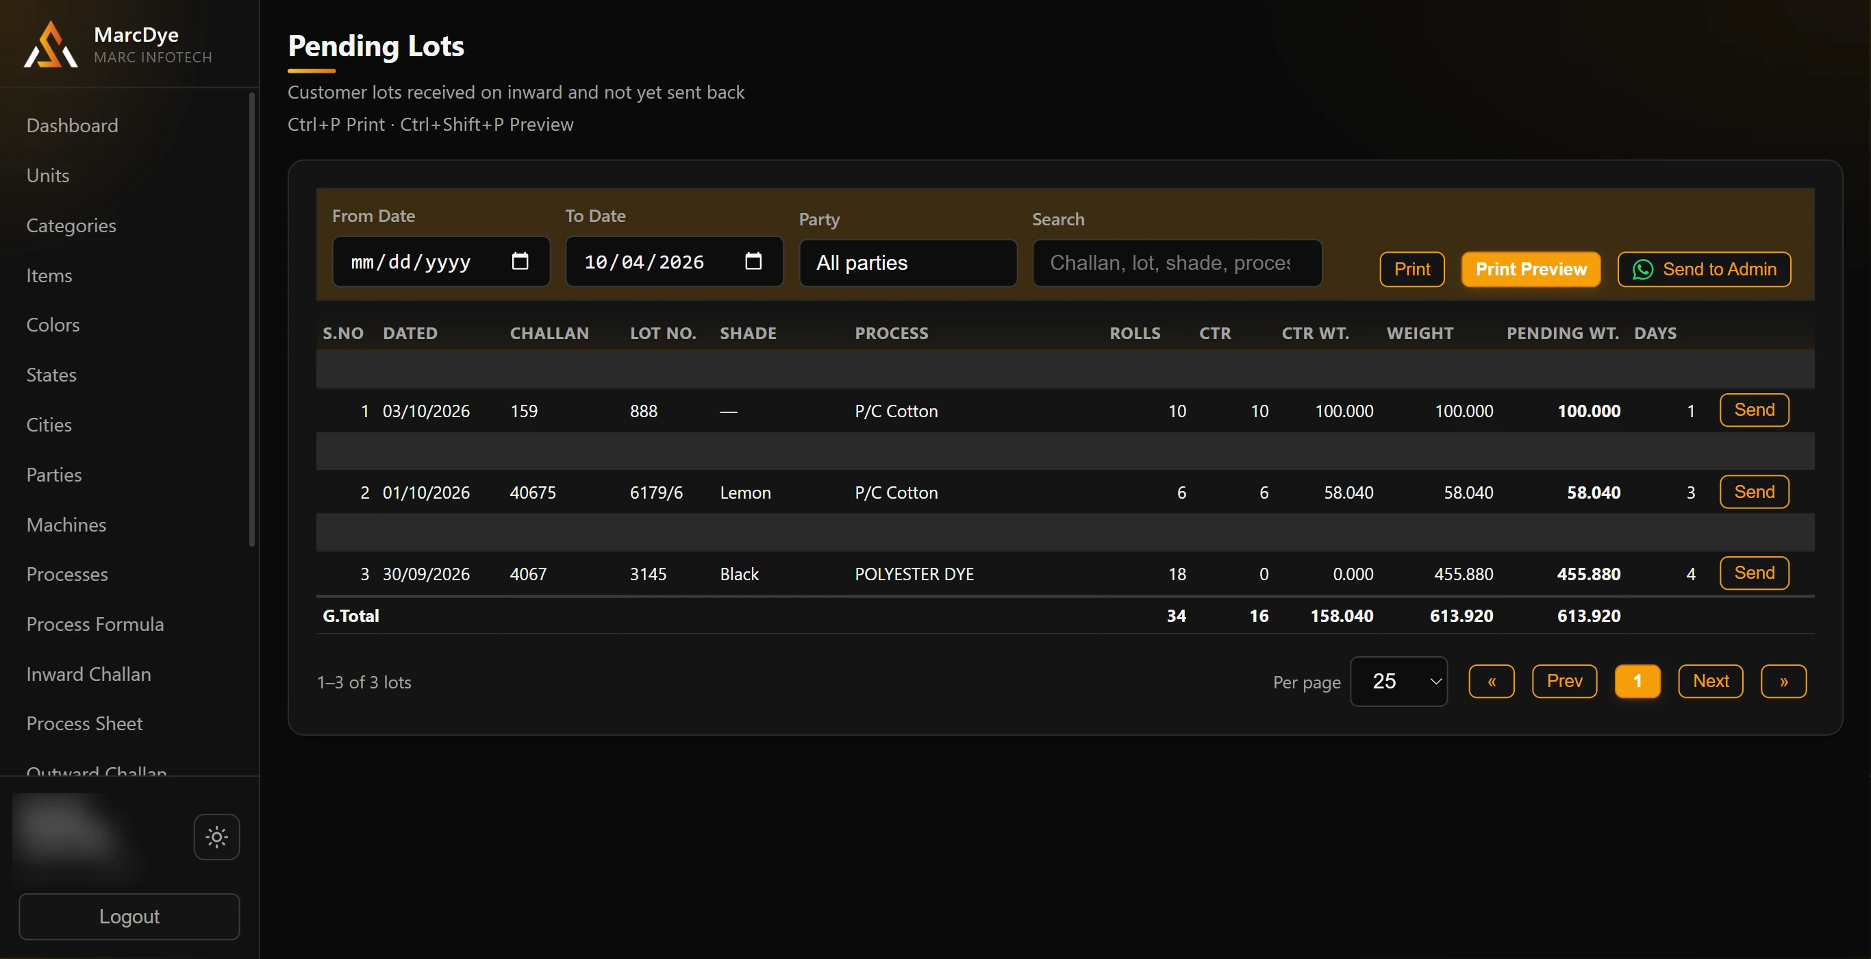Navigate to States in the sidebar
The image size is (1871, 959).
point(51,375)
